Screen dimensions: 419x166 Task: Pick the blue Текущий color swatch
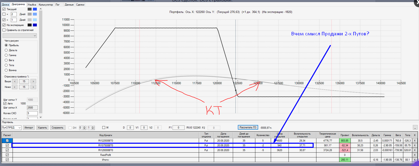click(x=35, y=9)
